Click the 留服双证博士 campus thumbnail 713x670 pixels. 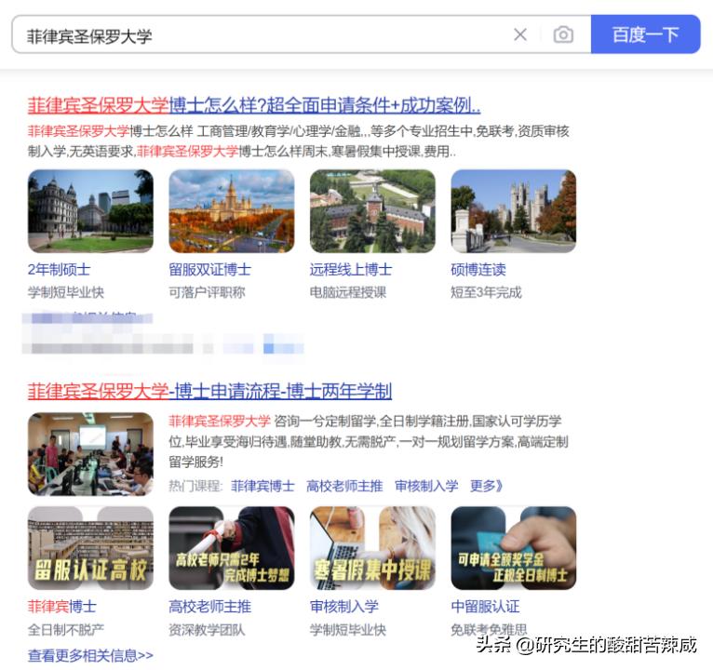point(232,211)
